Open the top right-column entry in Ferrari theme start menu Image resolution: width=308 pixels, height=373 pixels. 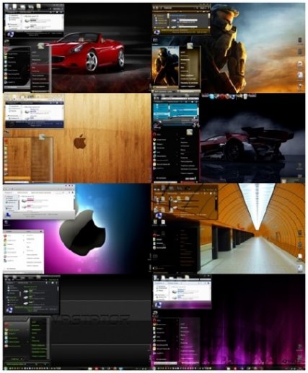click(35, 52)
